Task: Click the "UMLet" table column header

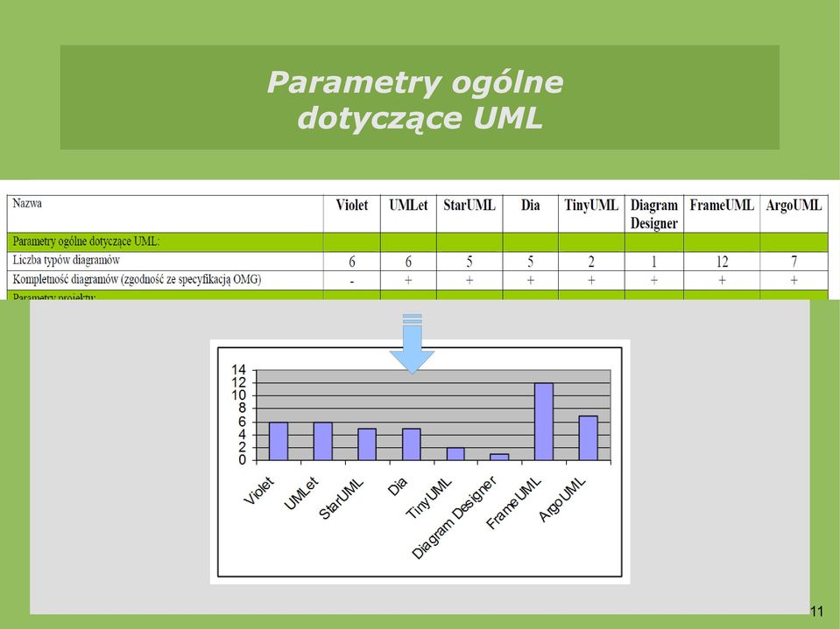Action: 408,206
